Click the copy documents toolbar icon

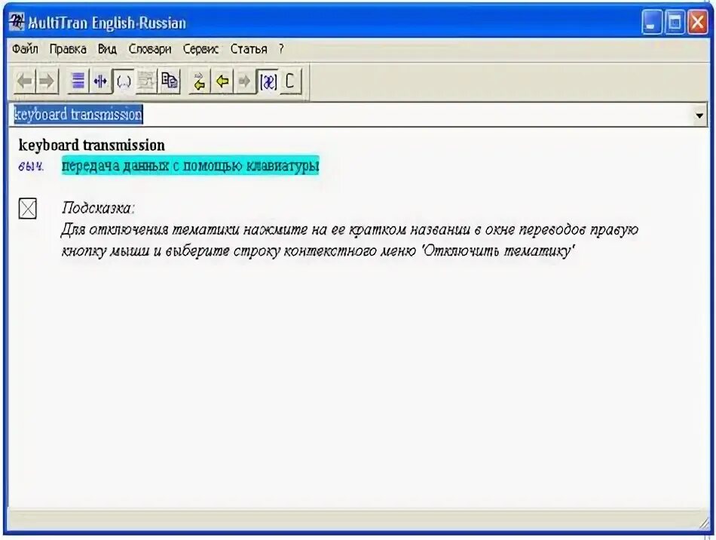tap(170, 81)
